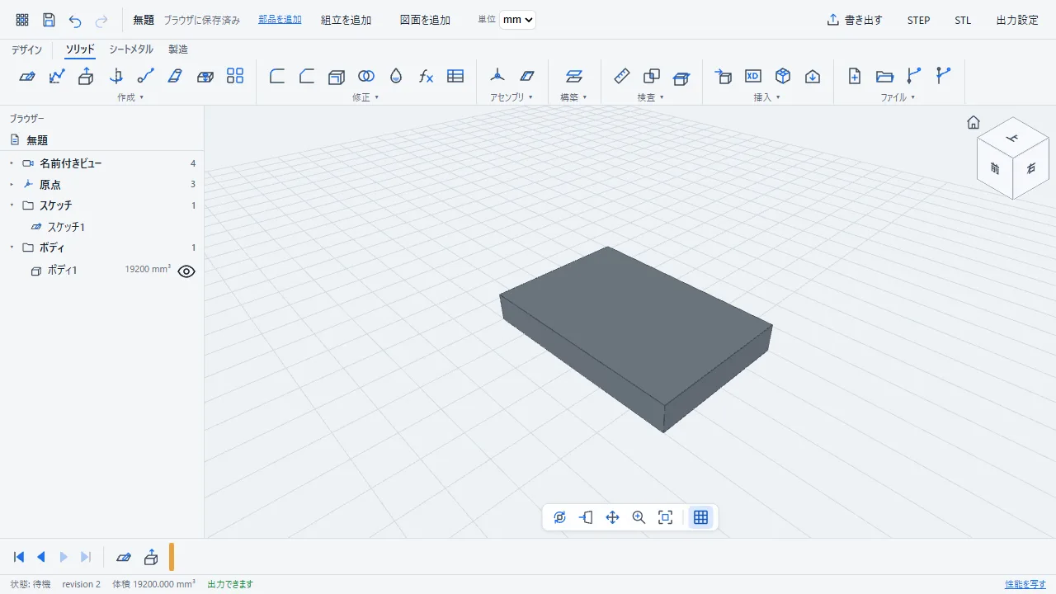The height and width of the screenshot is (594, 1056).
Task: Click the Home view icon
Action: [x=973, y=122]
